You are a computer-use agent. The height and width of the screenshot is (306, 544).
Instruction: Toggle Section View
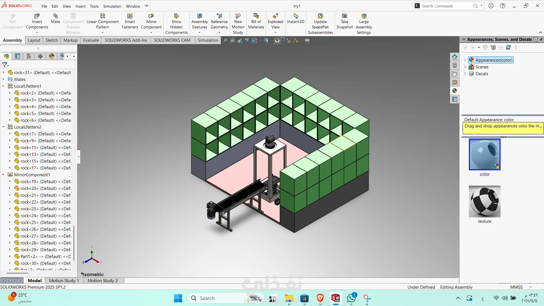(247, 41)
